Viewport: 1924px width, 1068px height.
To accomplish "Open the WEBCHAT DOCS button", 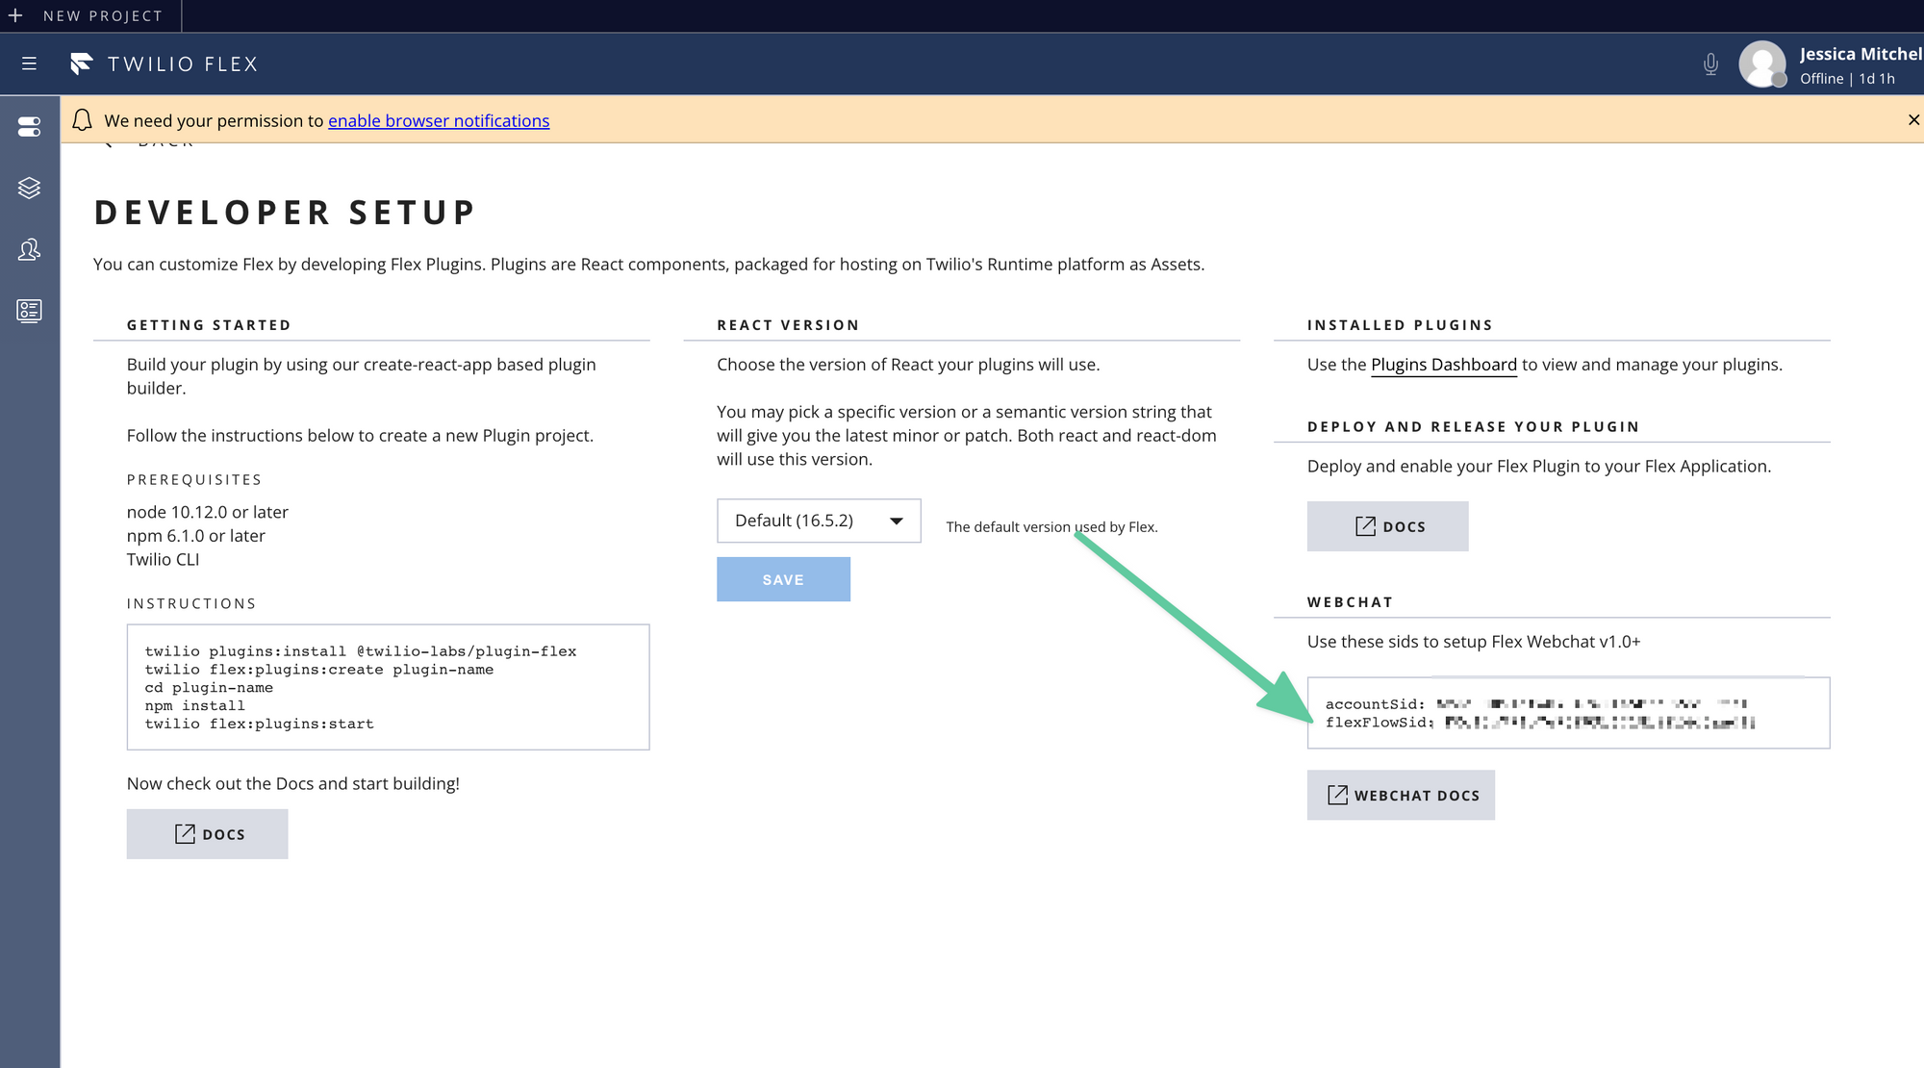I will (1401, 795).
